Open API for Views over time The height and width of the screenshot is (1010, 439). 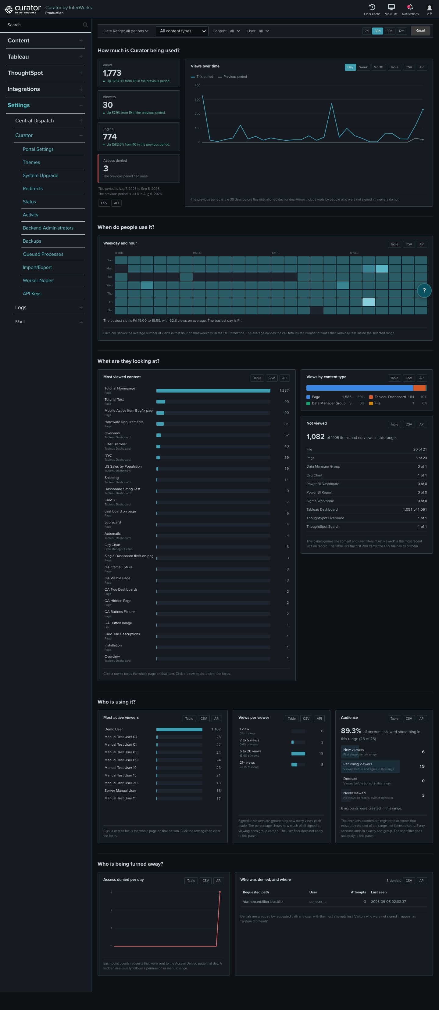point(422,67)
